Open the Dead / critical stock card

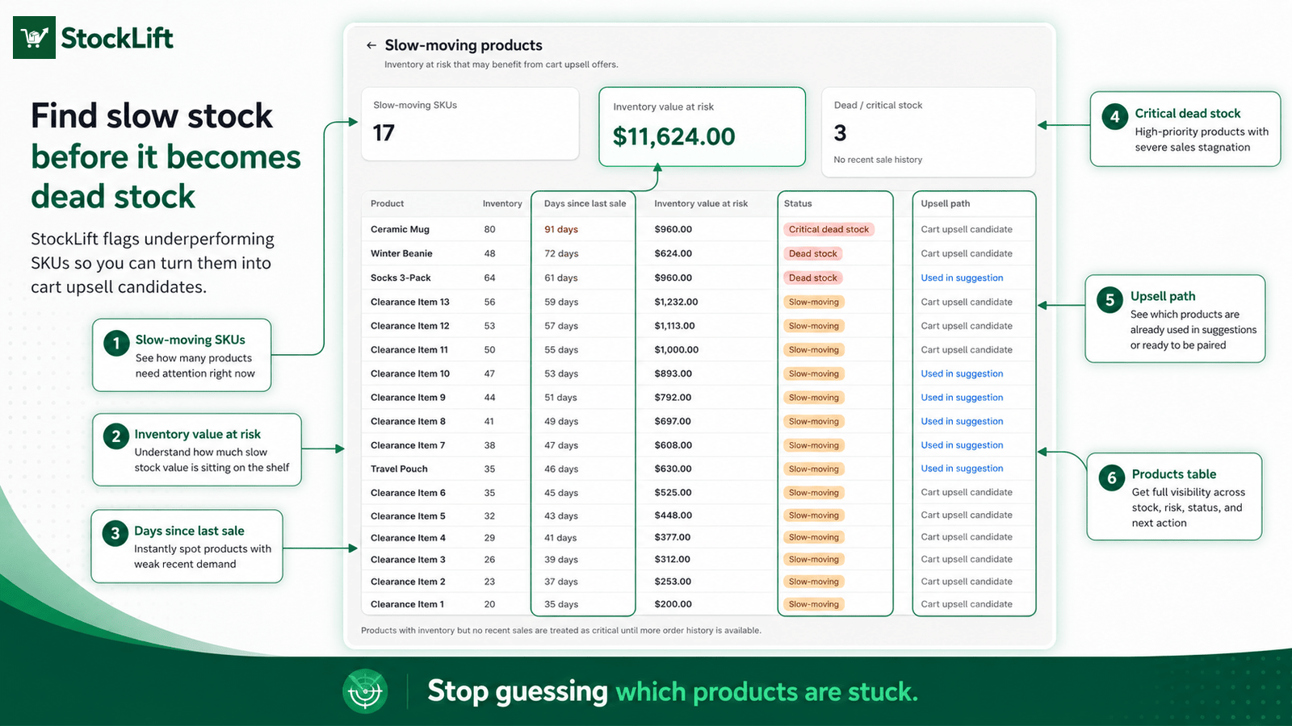[x=929, y=131]
